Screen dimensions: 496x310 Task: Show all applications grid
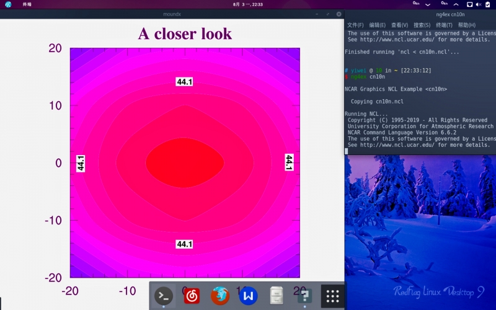point(332,296)
